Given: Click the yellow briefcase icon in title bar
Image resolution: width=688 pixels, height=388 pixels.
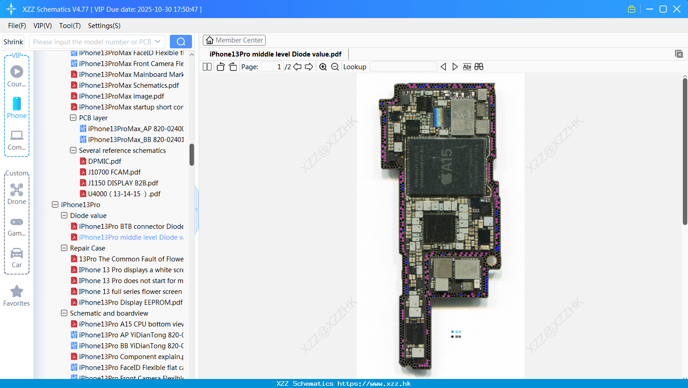Looking at the screenshot, I should point(632,9).
